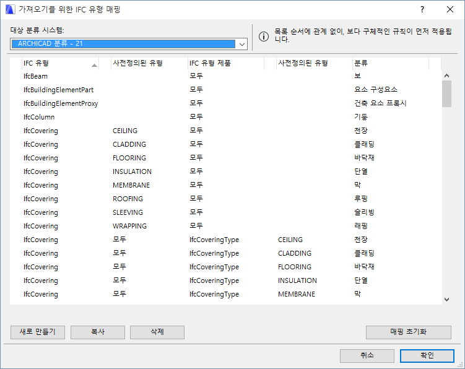Select the IfcBuildingElementProxy row
This screenshot has width=465, height=369.
[225, 103]
